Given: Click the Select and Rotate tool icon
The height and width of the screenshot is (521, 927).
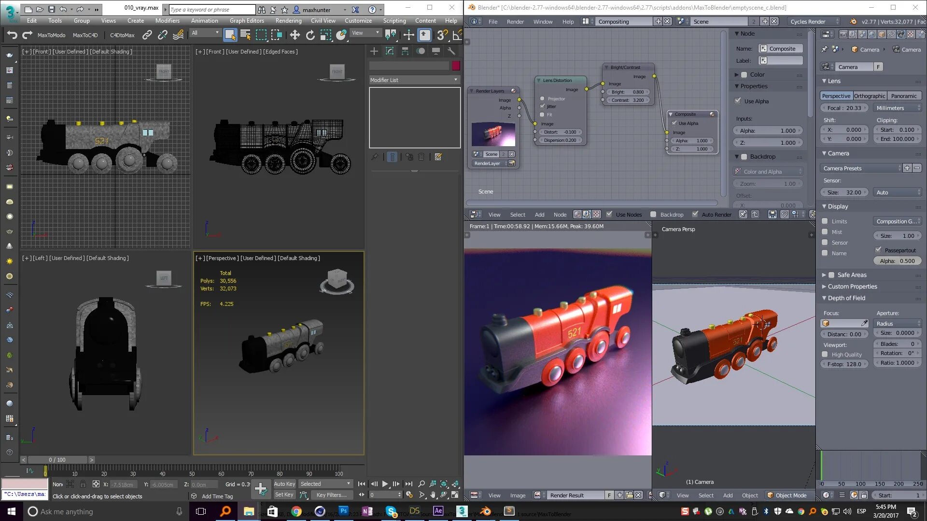Looking at the screenshot, I should 310,35.
